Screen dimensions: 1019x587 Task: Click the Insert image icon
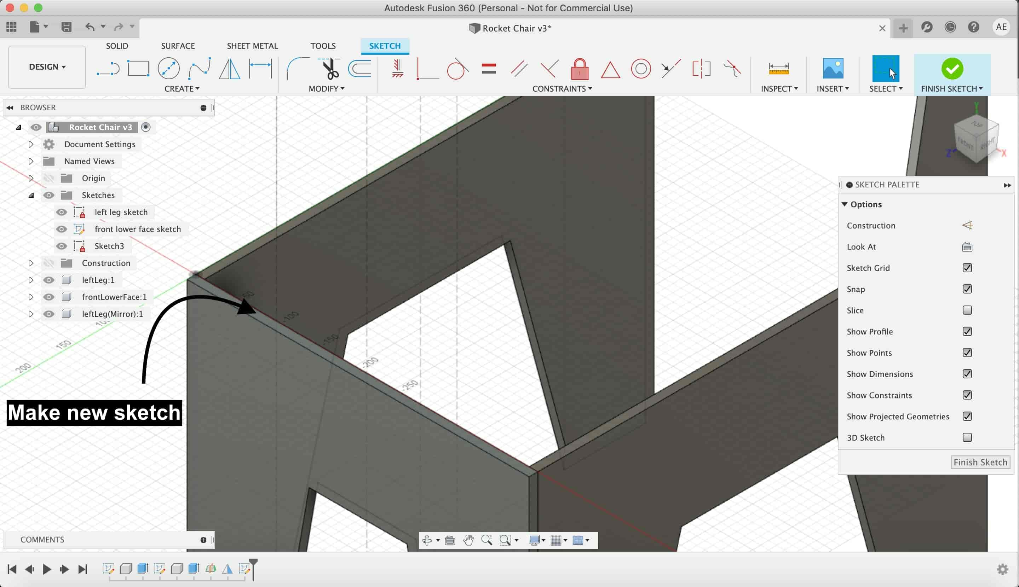coord(833,68)
